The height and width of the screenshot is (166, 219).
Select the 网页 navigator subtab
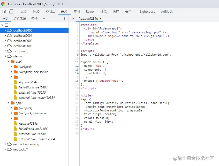click(x=6, y=18)
